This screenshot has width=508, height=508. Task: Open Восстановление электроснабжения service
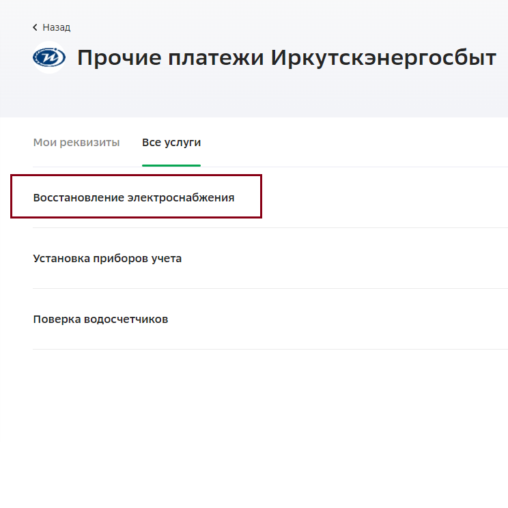134,197
